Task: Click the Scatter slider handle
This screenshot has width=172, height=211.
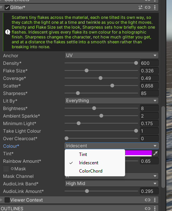Action: click(112, 86)
